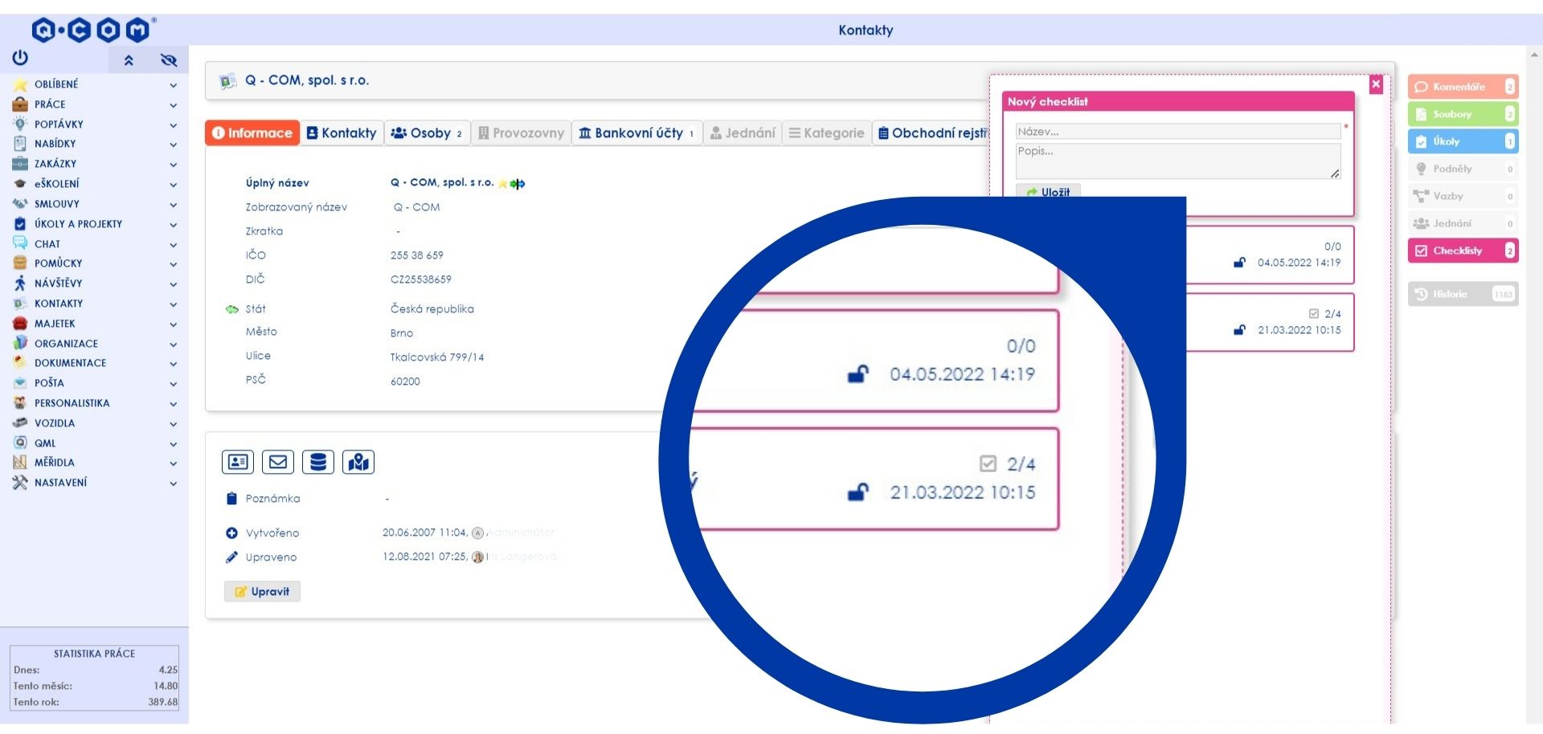Expand the Úkoly a projekty chevron
The image size is (1543, 734).
173,225
